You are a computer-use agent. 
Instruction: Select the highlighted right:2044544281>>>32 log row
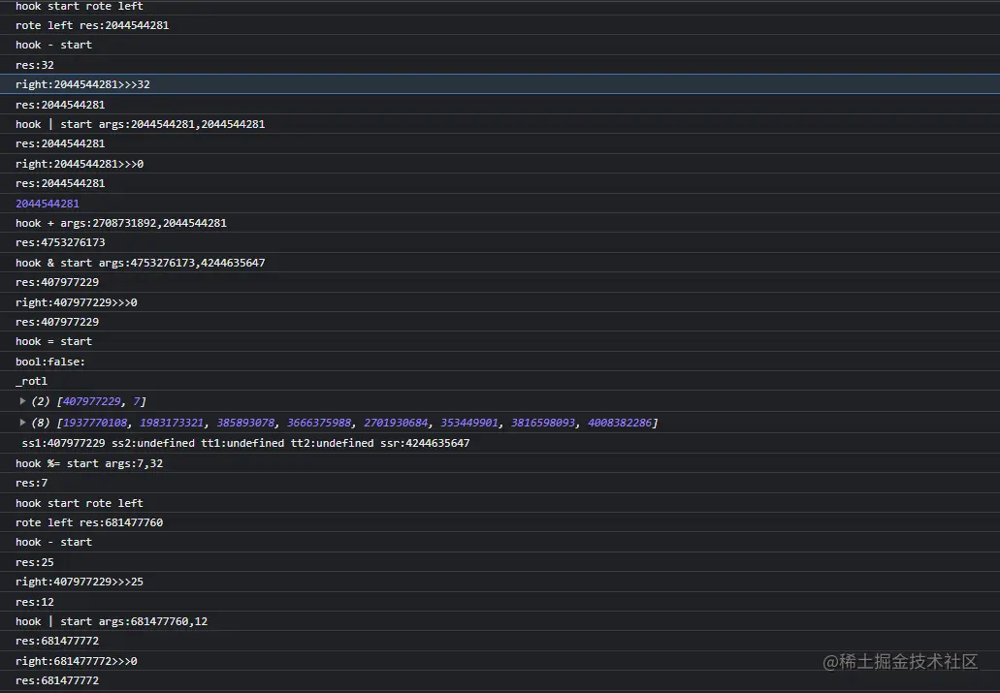(82, 84)
